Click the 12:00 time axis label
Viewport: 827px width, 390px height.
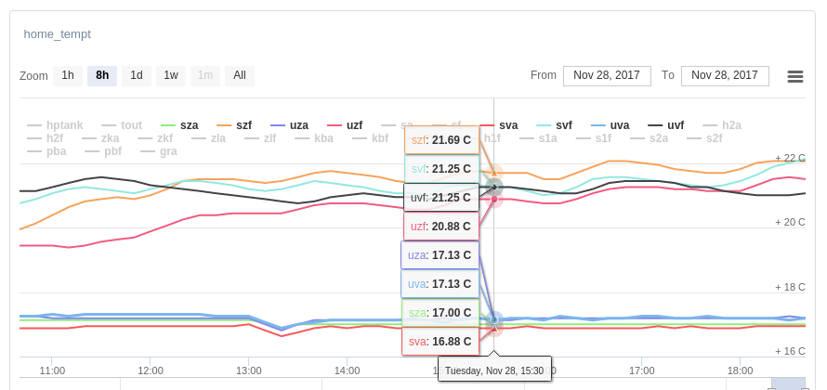(151, 370)
